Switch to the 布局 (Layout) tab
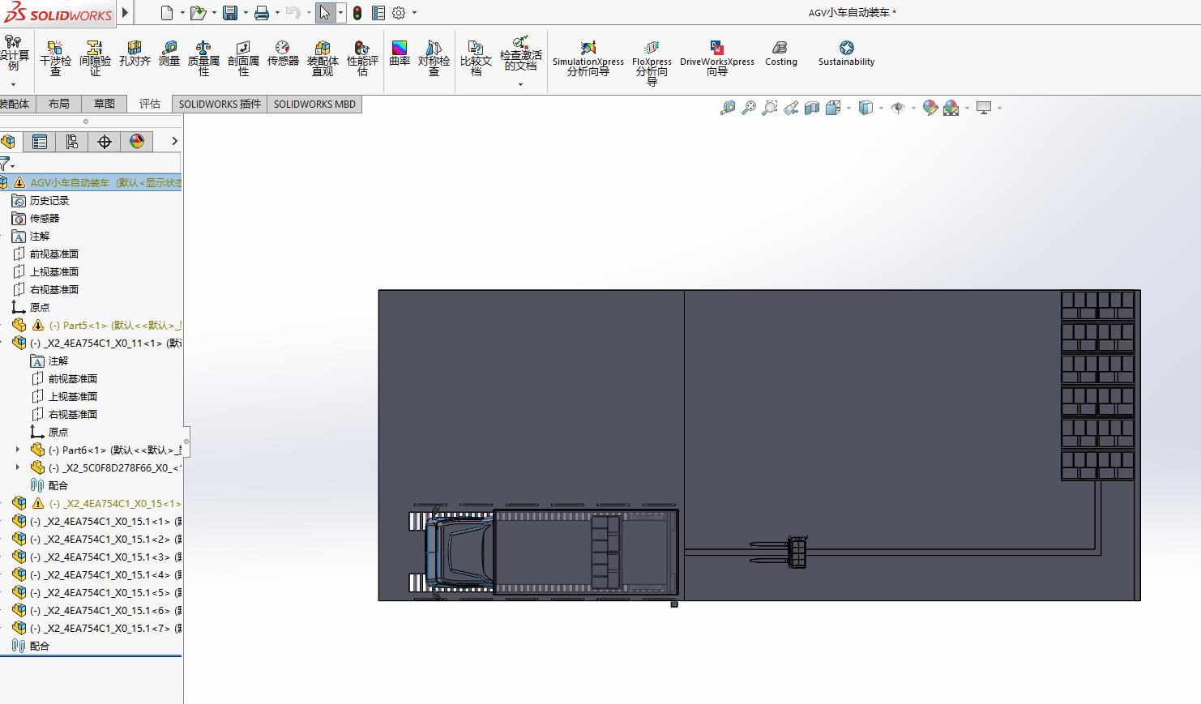Image resolution: width=1201 pixels, height=704 pixels. (58, 104)
